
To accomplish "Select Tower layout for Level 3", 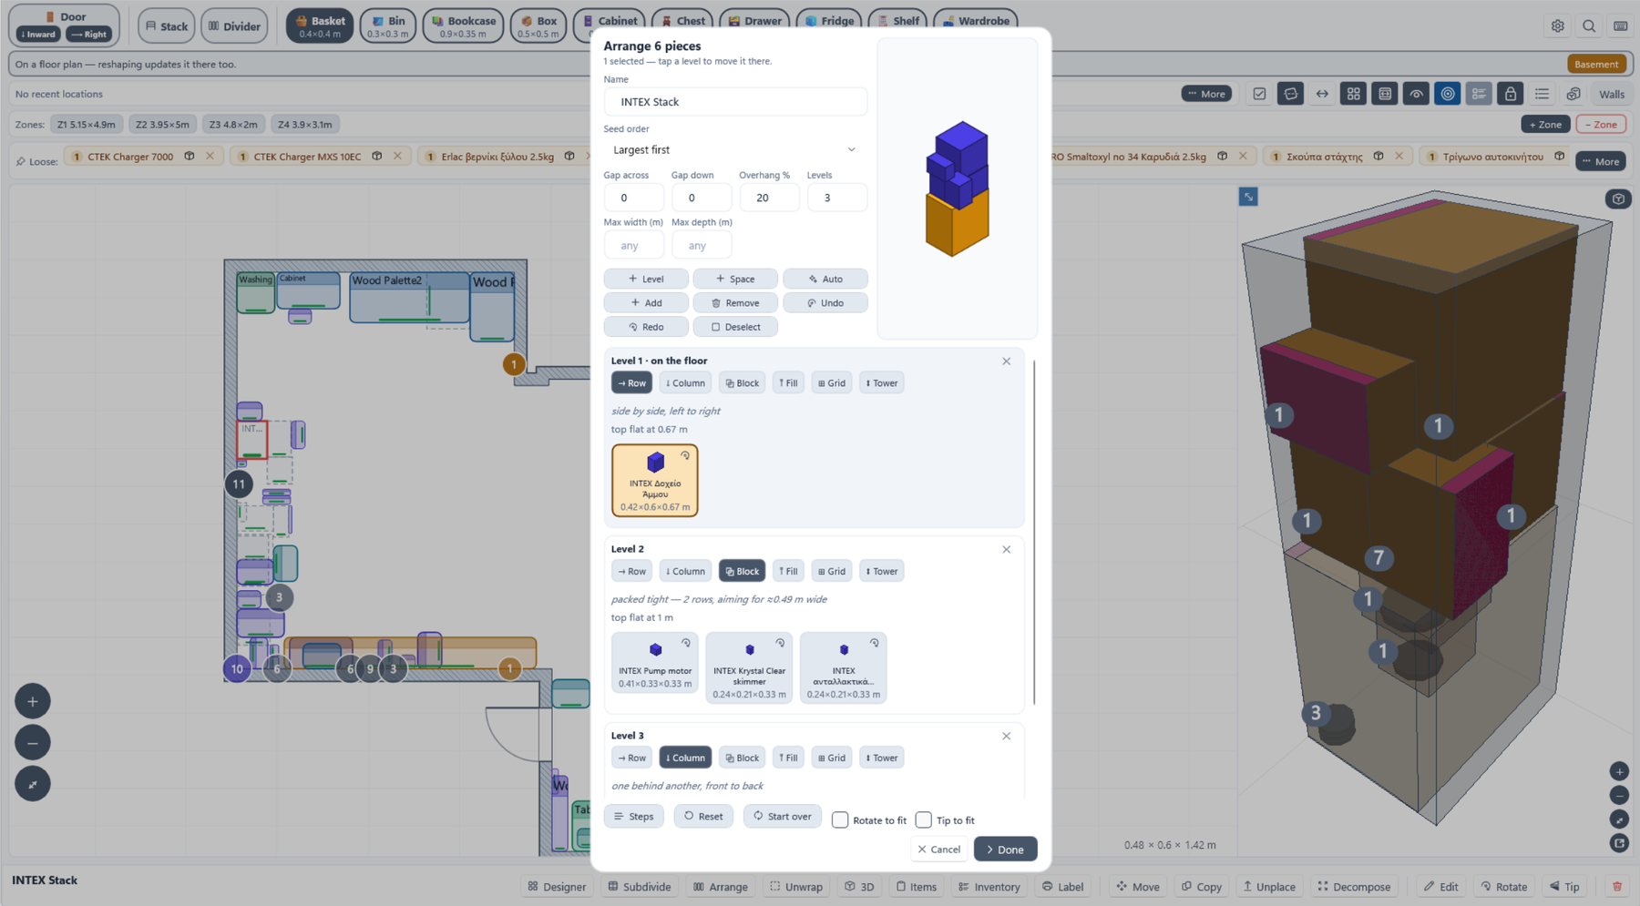I will pyautogui.click(x=881, y=758).
